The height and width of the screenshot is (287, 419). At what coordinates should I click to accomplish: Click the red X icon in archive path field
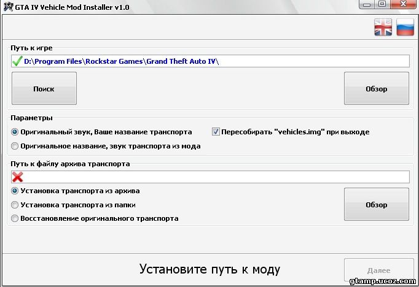17,177
